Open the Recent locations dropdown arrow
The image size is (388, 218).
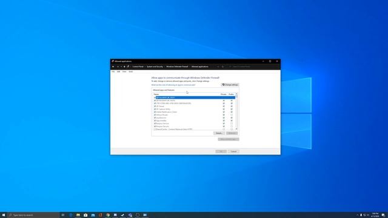[121, 67]
